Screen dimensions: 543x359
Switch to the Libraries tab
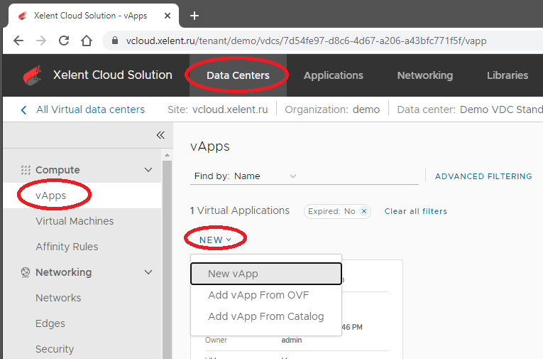click(508, 75)
